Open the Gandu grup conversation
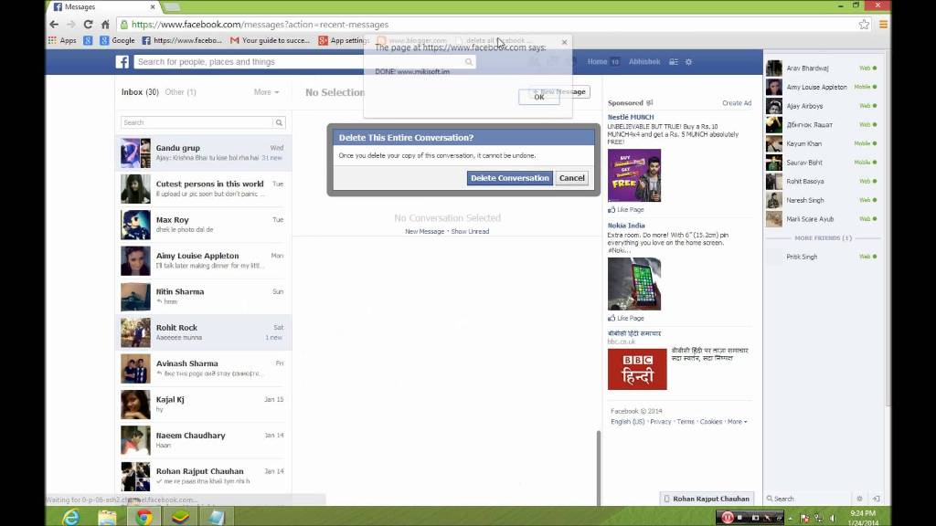Image resolution: width=936 pixels, height=526 pixels. pos(203,153)
